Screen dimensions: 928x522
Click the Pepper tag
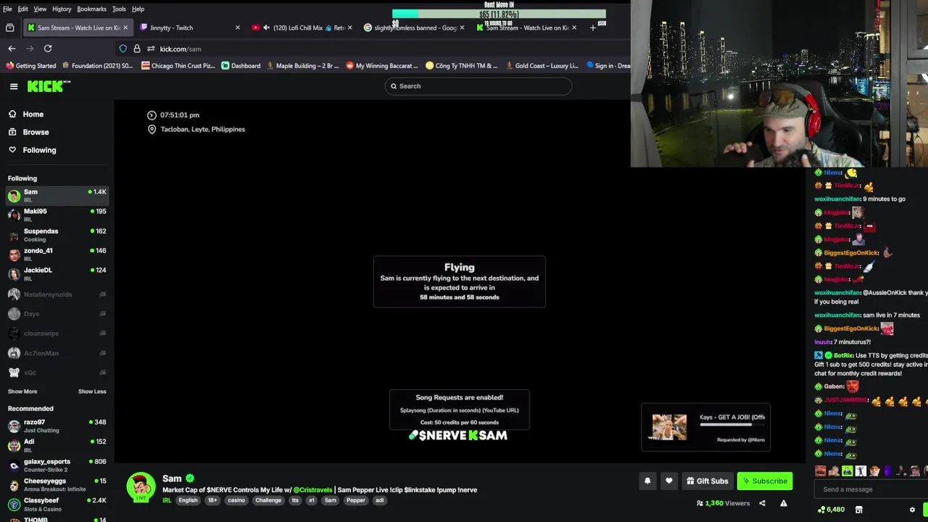(355, 500)
